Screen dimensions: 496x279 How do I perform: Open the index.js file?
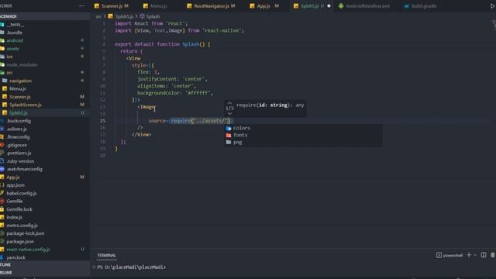[x=14, y=217]
